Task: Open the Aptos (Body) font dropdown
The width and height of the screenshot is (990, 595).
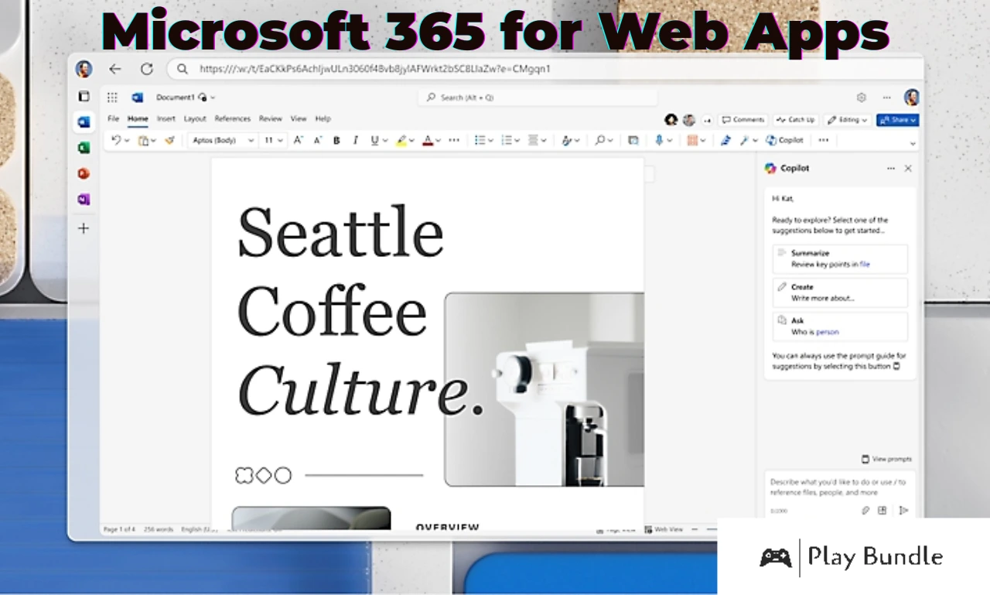Action: click(223, 141)
